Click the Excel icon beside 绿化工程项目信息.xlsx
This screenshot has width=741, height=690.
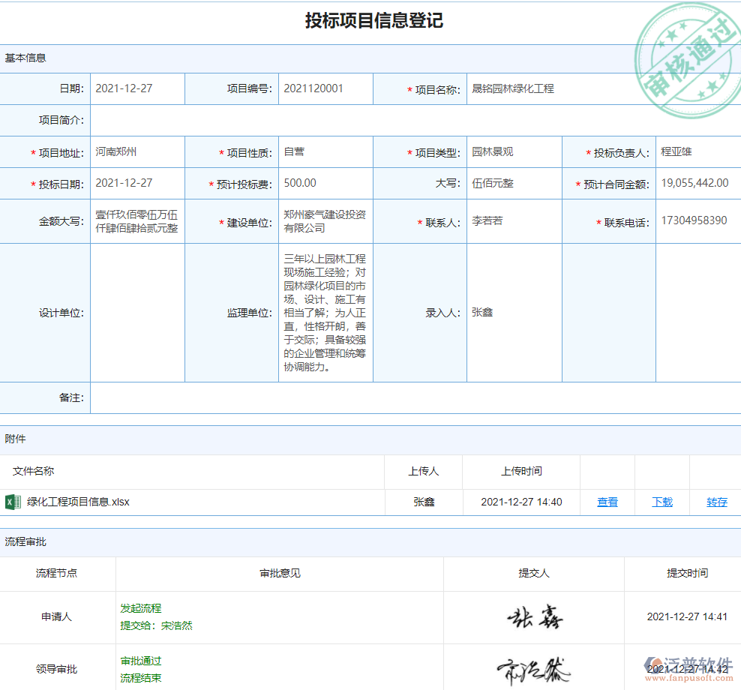[13, 502]
